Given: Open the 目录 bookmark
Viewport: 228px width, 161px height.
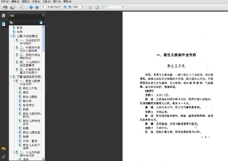Looking at the screenshot, I should [x=19, y=32].
